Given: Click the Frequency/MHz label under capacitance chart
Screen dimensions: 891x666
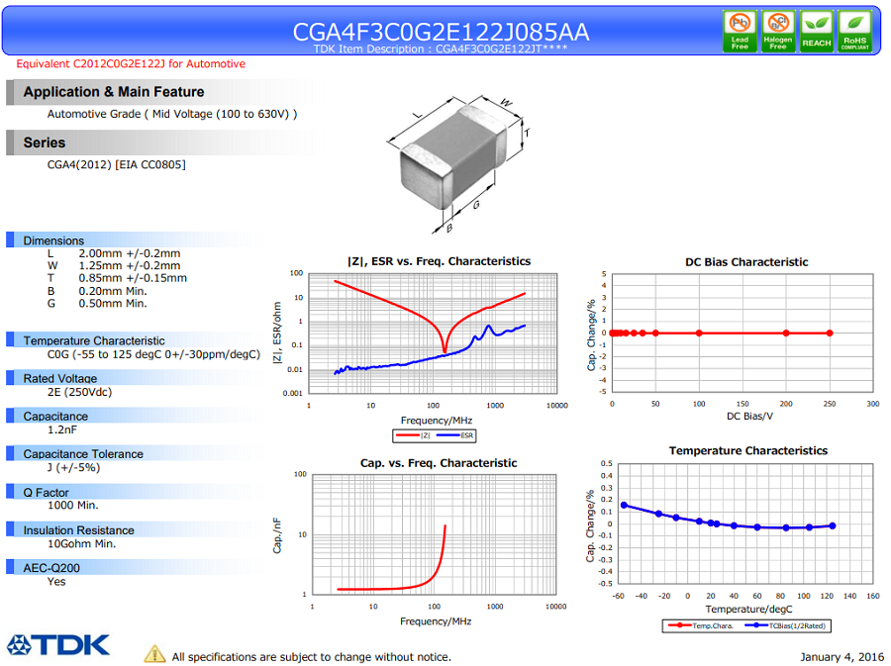Looking at the screenshot, I should (436, 621).
